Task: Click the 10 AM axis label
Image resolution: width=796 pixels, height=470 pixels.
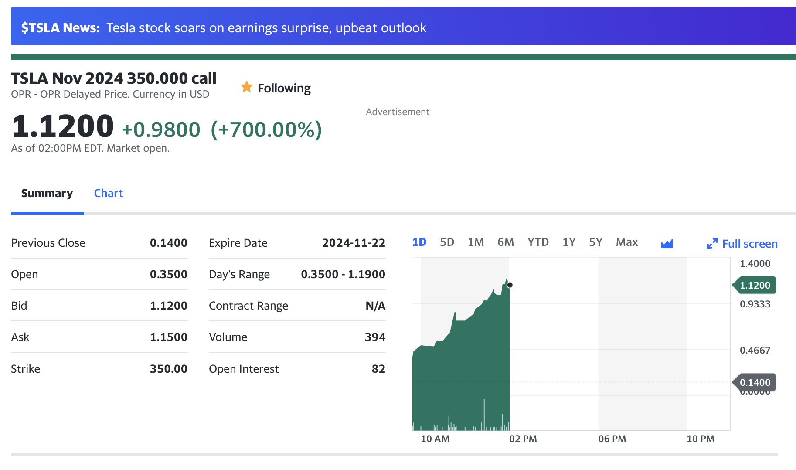Action: (435, 439)
